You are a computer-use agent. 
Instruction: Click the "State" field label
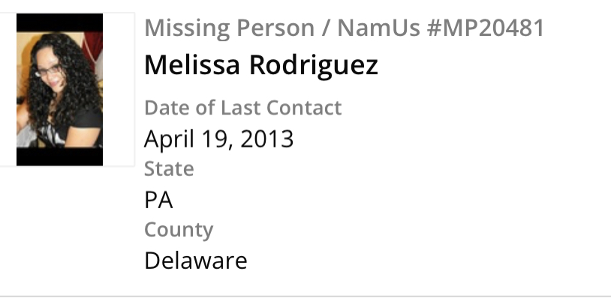169,169
